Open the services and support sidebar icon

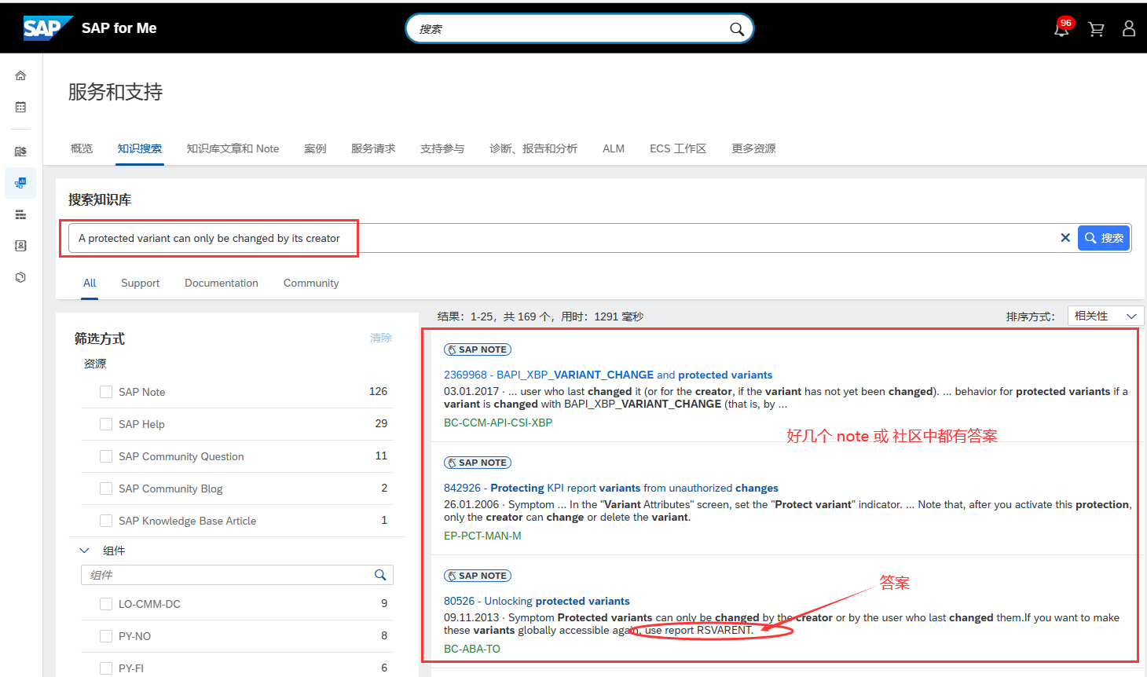tap(20, 182)
